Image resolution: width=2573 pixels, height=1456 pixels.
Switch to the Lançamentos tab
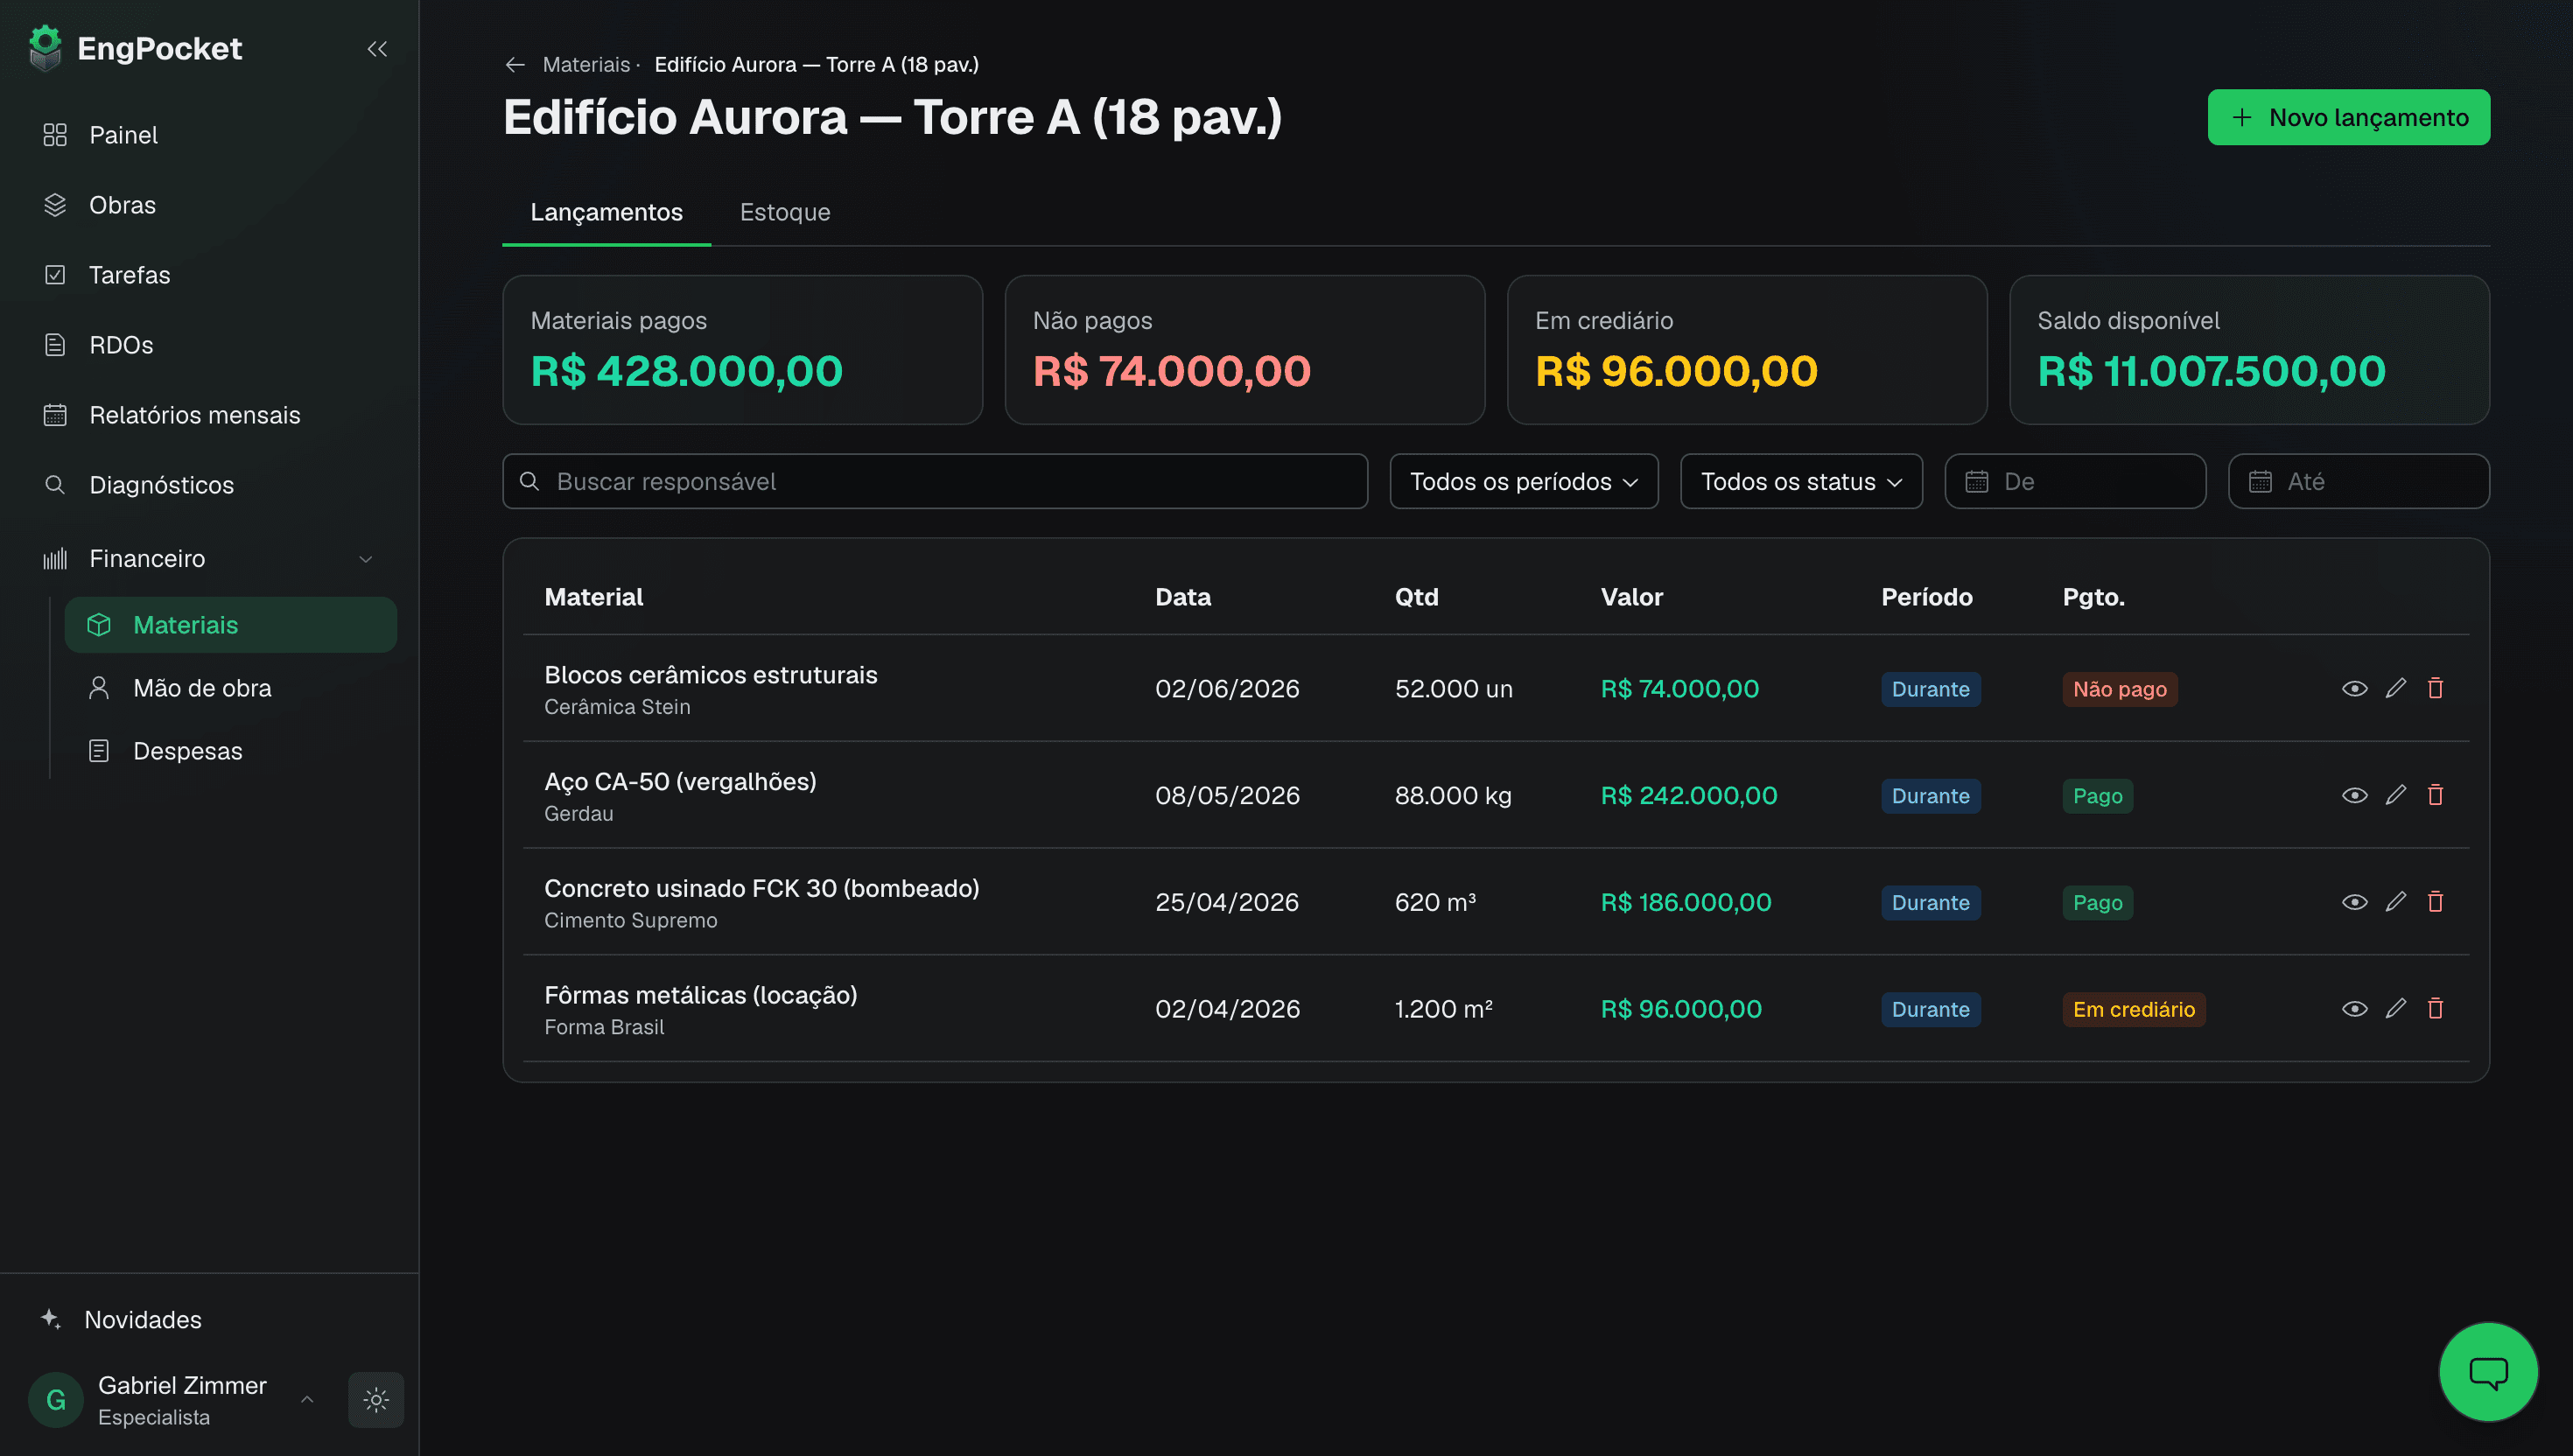(606, 212)
